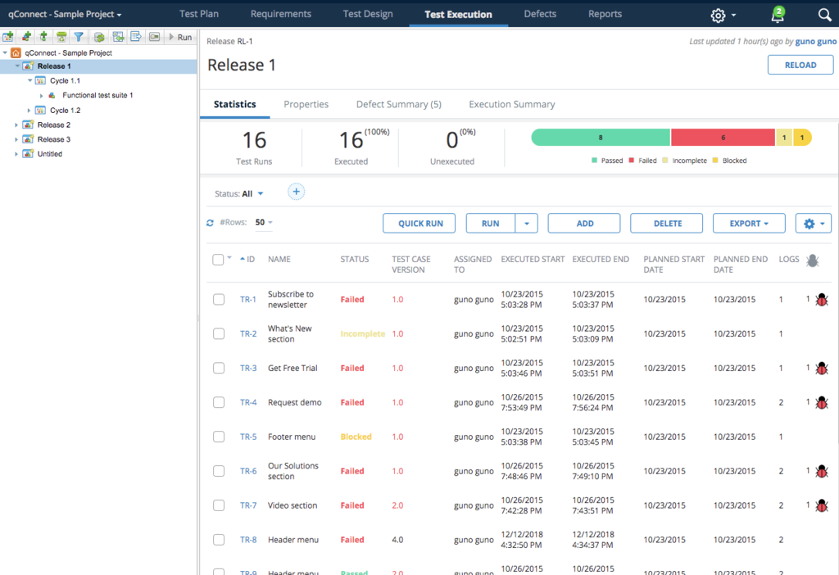Click the add test run toolbar icon
839x575 pixels.
(43, 37)
